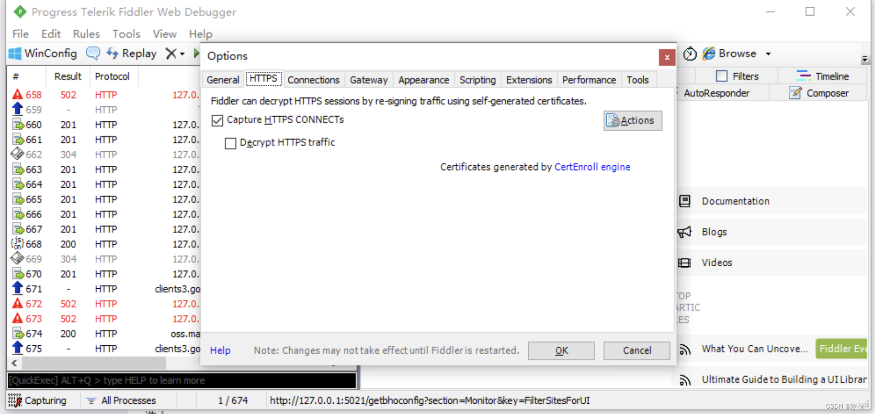Open the Documentation book icon
The height and width of the screenshot is (414, 875).
(x=685, y=201)
